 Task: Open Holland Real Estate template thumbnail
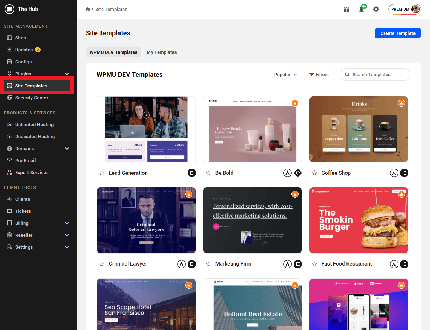click(x=252, y=304)
